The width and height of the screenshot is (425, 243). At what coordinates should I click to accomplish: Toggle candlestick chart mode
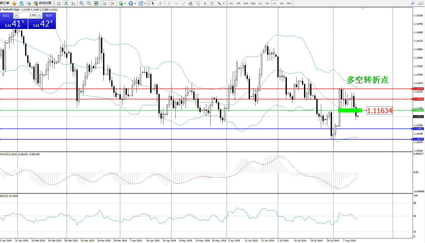pos(66,3)
